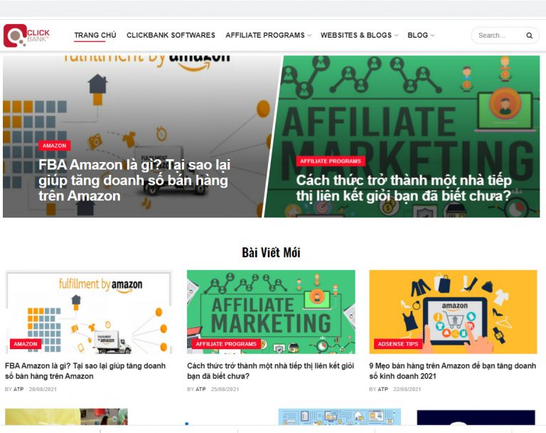Click the ClickBank logo icon

[x=27, y=35]
